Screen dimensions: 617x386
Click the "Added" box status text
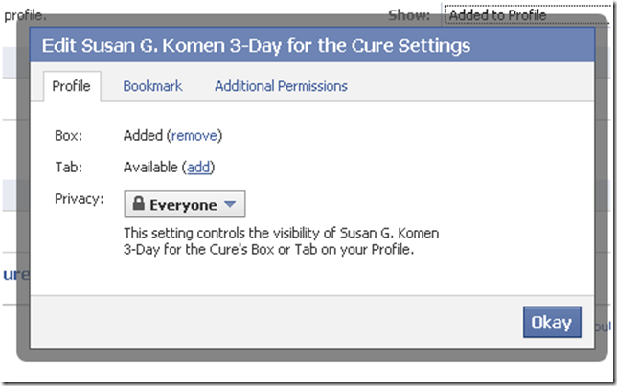(x=143, y=136)
